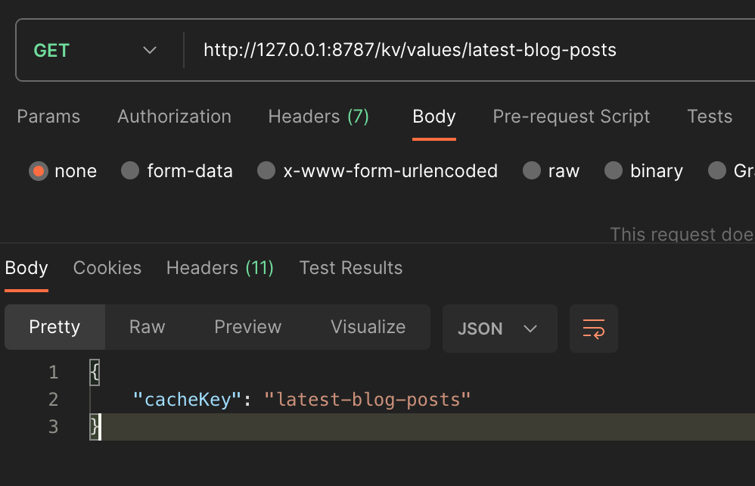Switch response view to Raw
This screenshot has width=755, height=486.
(148, 327)
